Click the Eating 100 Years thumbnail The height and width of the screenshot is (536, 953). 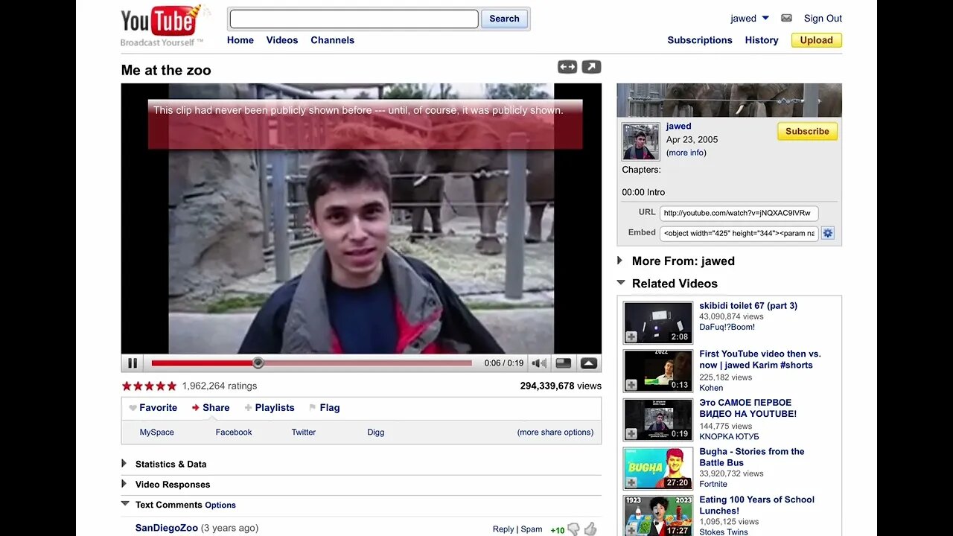click(x=658, y=516)
